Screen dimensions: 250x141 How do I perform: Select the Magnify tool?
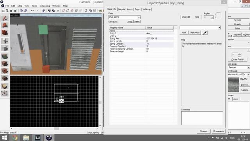coord(5,25)
